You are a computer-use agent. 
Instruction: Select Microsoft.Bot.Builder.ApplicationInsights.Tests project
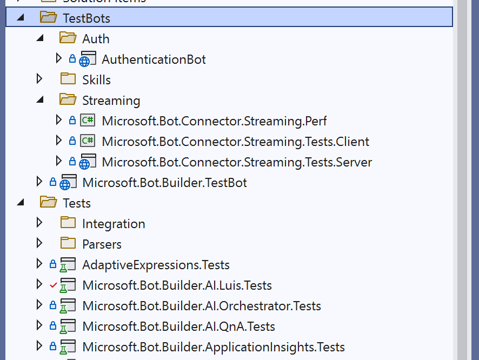click(213, 346)
